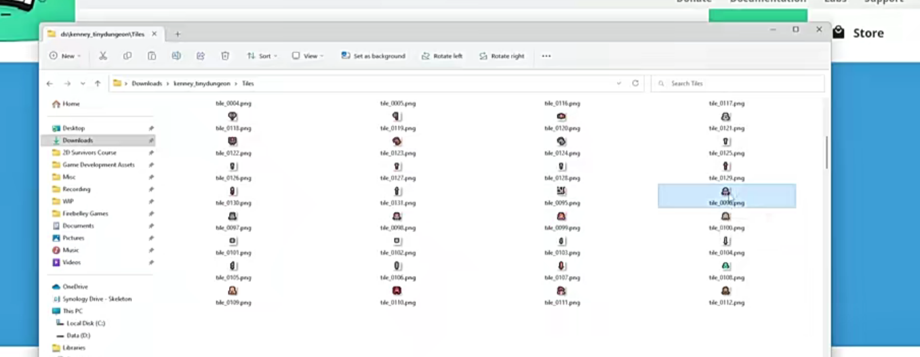Click the Search Tiles input field
920x357 pixels.
[x=738, y=83]
